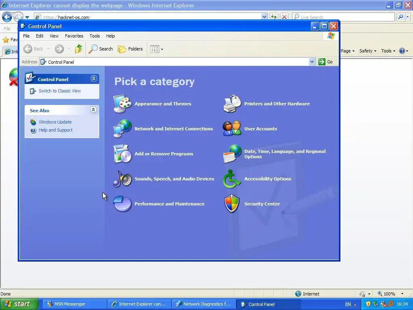Click Internet Explorer back arrow button
The height and width of the screenshot is (310, 413).
(x=7, y=17)
